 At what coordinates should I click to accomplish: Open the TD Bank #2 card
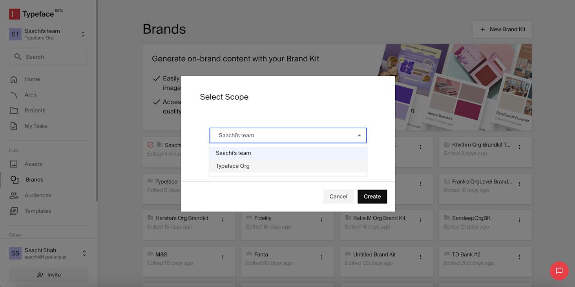click(x=486, y=262)
